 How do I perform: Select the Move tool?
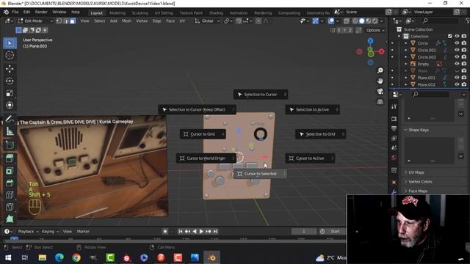pos(10,69)
